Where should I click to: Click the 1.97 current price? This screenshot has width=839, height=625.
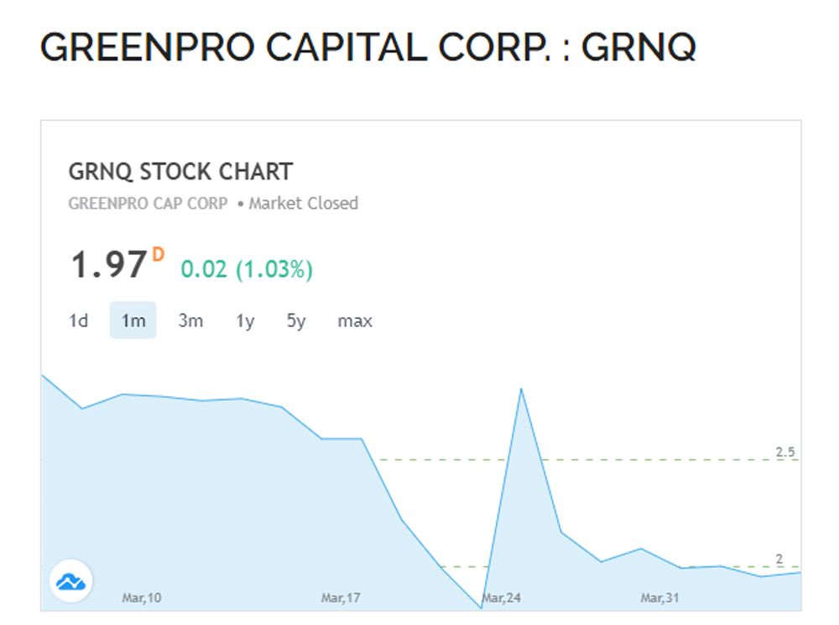[108, 266]
